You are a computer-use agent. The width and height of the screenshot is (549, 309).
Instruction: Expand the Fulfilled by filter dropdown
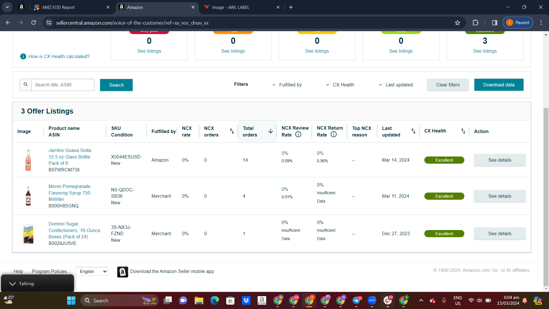point(287,85)
